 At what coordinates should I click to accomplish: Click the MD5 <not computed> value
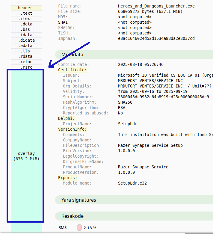(x=135, y=17)
